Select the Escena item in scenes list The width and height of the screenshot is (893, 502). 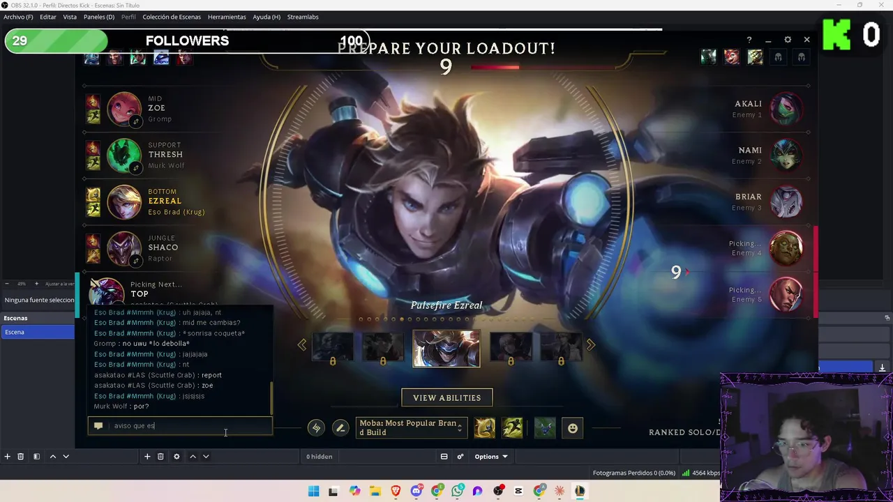(37, 332)
